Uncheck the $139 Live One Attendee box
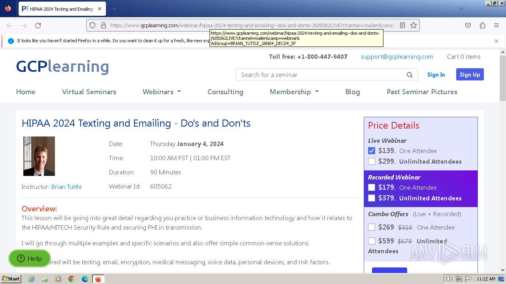Screen dimensions: 506x284 tap(372, 151)
